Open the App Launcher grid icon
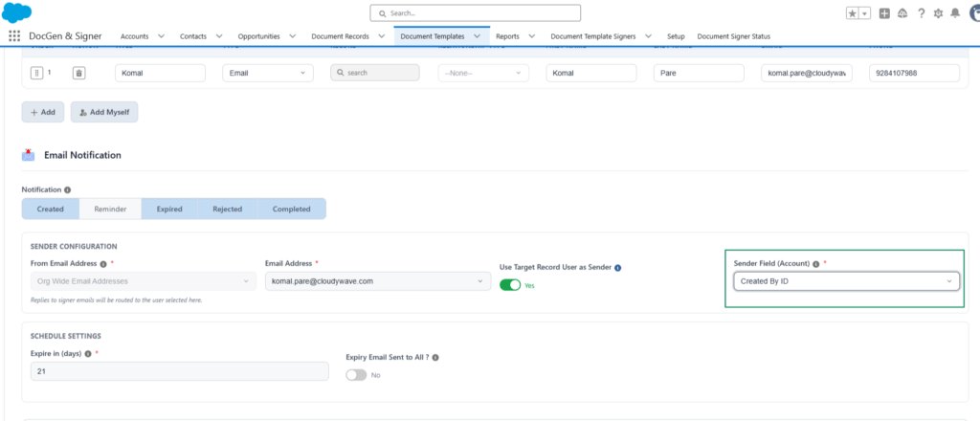980x421 pixels. pos(14,35)
